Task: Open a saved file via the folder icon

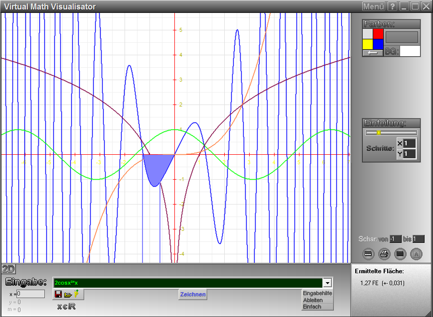Action: coord(68,295)
